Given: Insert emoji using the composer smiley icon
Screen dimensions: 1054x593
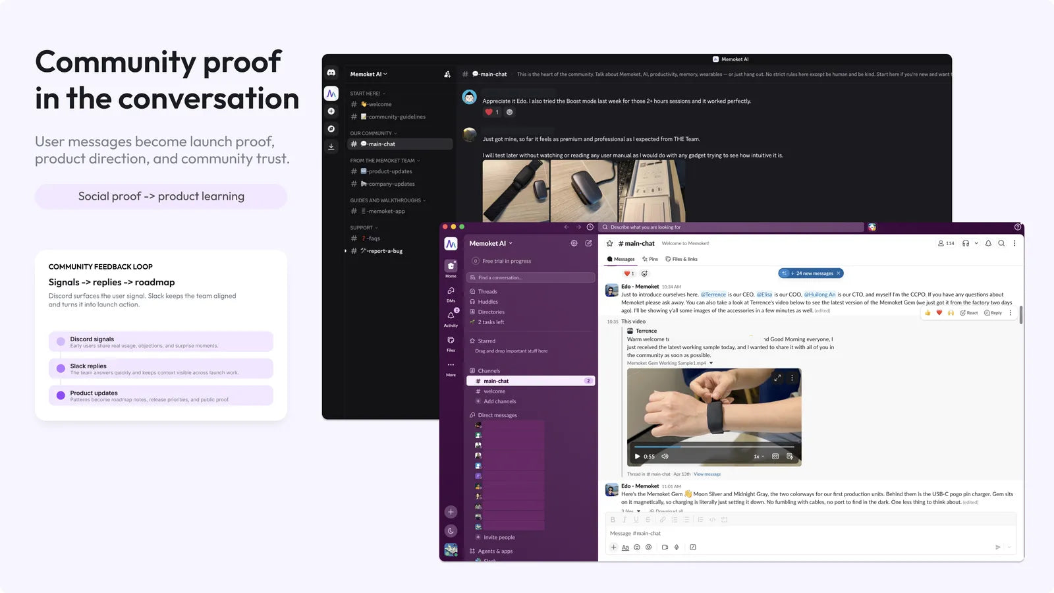Looking at the screenshot, I should [x=637, y=547].
